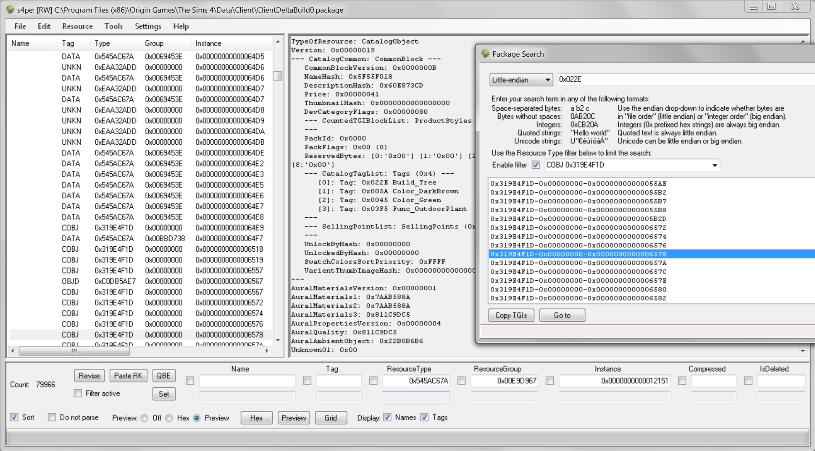Click resource list horizontal scrollbar left arrow
Viewport: 815px width, 451px height.
pos(13,351)
